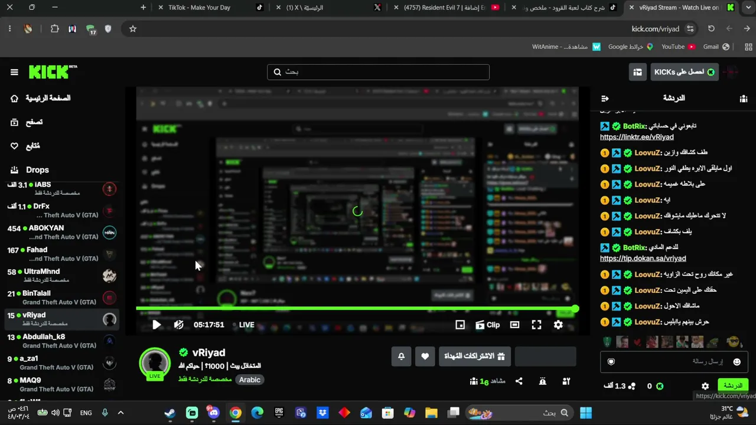Screen dimensions: 756x425
Task: Select the sunglasses emoji in quick emotes
Action: (732, 342)
